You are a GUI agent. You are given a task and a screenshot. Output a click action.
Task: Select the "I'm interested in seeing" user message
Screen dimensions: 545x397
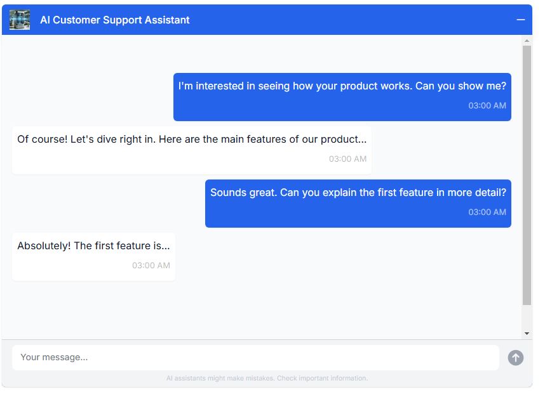pos(342,86)
